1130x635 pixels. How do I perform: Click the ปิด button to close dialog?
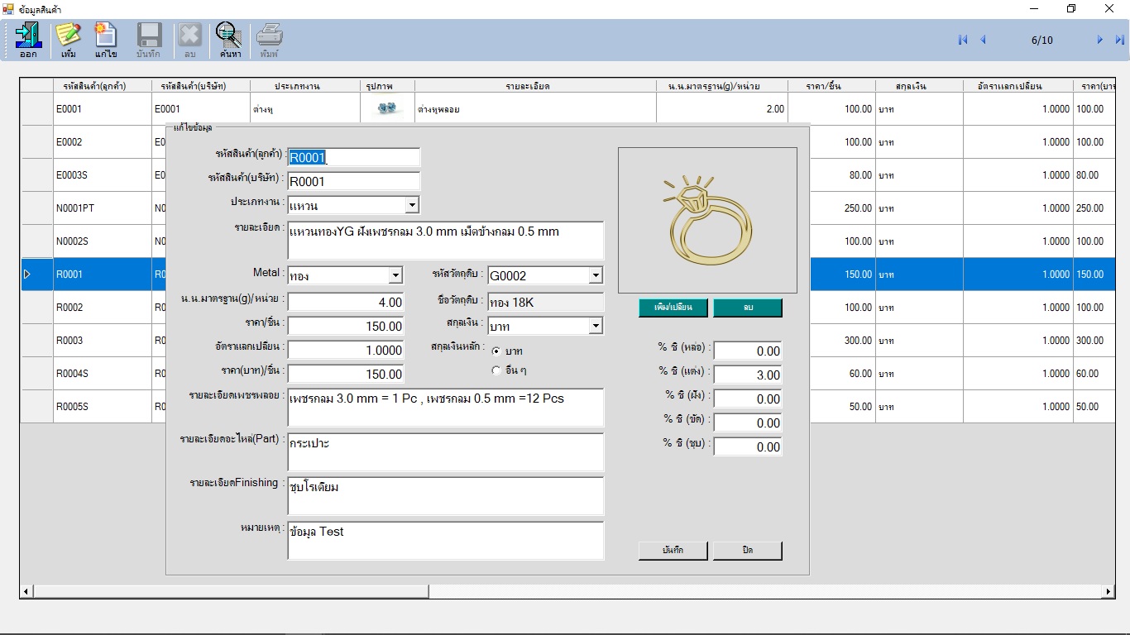(747, 551)
